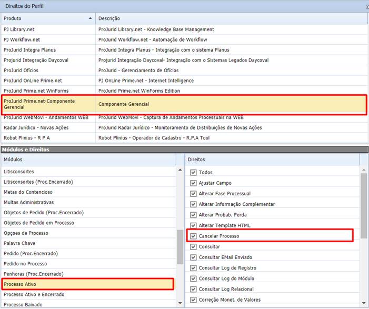This screenshot has width=369, height=309.
Task: Click the Descrição column header
Action: tap(232, 18)
